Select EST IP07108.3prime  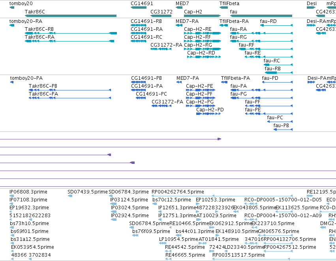(x=28, y=200)
